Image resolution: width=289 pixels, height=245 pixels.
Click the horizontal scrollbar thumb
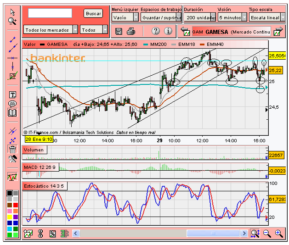[213, 234]
